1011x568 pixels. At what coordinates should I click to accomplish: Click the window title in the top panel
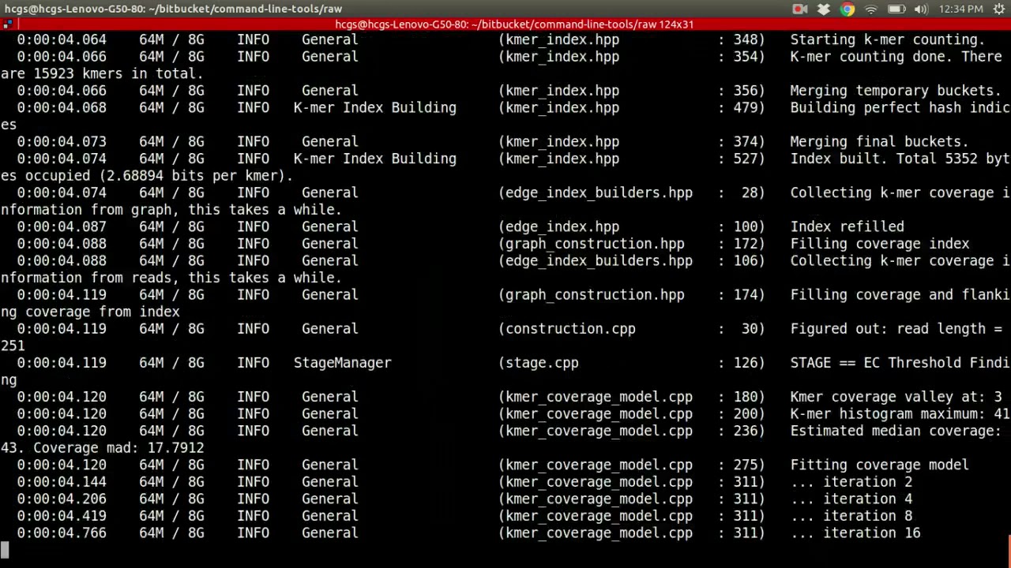click(x=173, y=9)
